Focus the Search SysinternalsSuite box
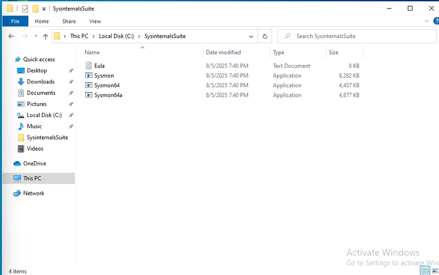Screen dimensions: 439x275 tap(357, 36)
